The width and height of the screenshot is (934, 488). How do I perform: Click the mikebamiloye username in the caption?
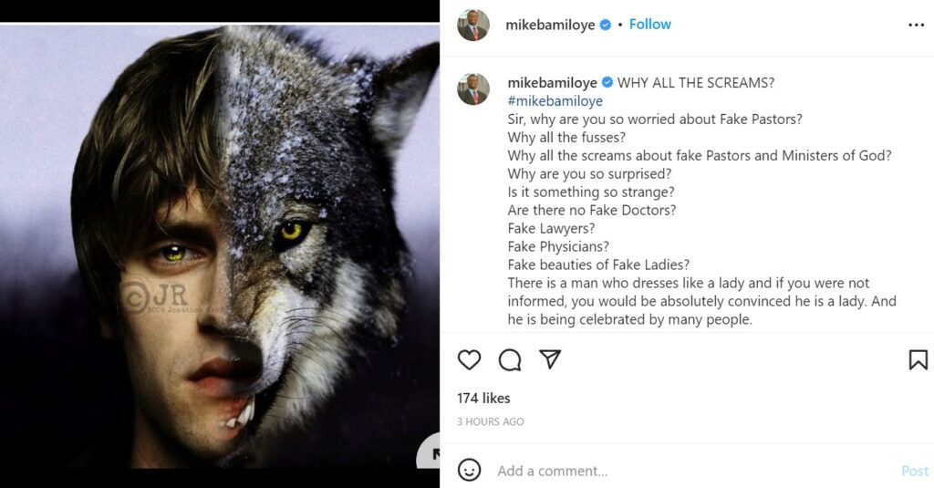click(x=552, y=83)
